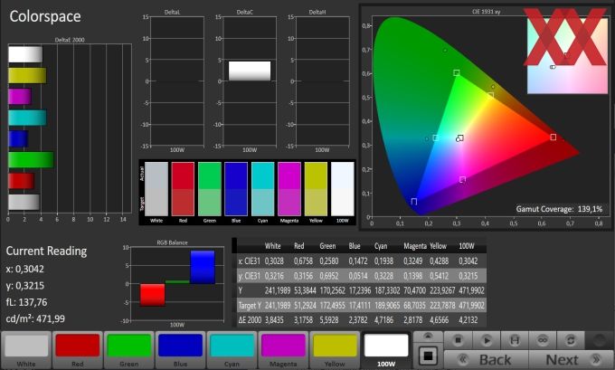Screen dimensions: 615x370
Task: Click the RGB Balance chart title
Action: click(x=172, y=242)
